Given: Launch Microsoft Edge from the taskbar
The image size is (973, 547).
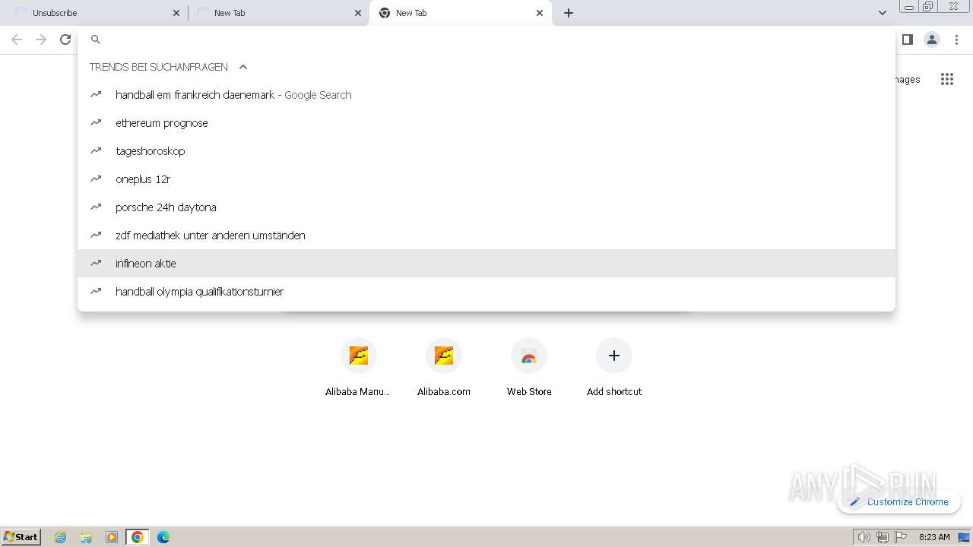Looking at the screenshot, I should click(163, 537).
